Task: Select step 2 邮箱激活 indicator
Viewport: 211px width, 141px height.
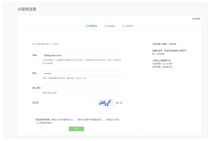Action: pyautogui.click(x=110, y=26)
